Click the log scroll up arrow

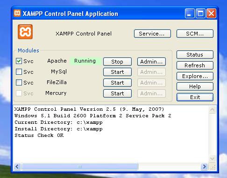click(x=212, y=110)
